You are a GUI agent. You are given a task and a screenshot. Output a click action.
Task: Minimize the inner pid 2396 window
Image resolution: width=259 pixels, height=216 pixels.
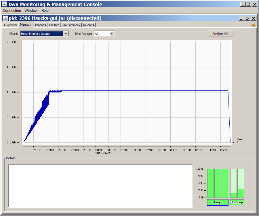tap(241, 18)
